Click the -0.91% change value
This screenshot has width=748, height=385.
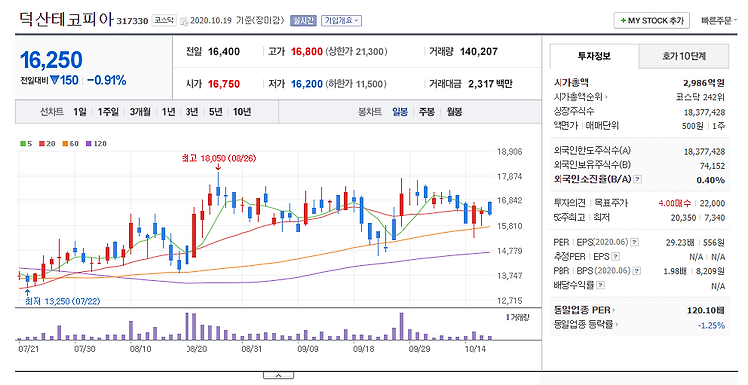click(x=107, y=80)
